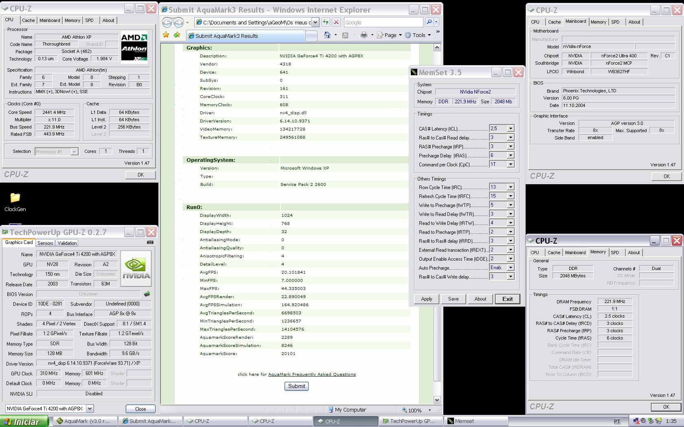
Task: Expand the IE address bar history dropdown
Action: (315, 22)
